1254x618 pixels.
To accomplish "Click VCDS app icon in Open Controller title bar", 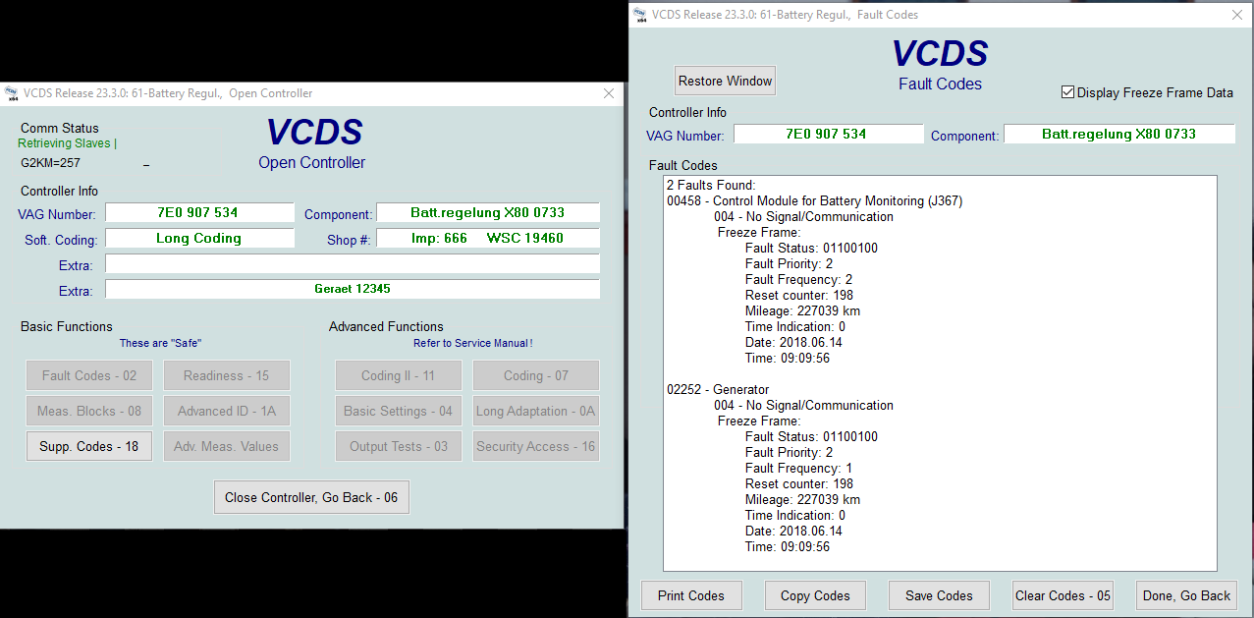I will (x=11, y=93).
